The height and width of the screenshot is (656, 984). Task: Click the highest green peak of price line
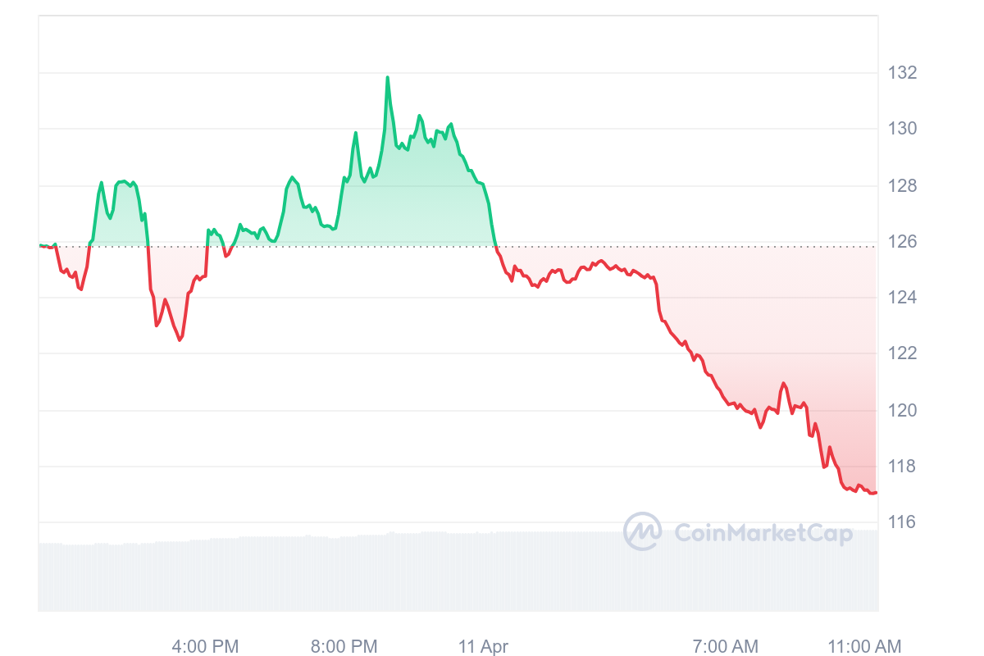click(387, 78)
